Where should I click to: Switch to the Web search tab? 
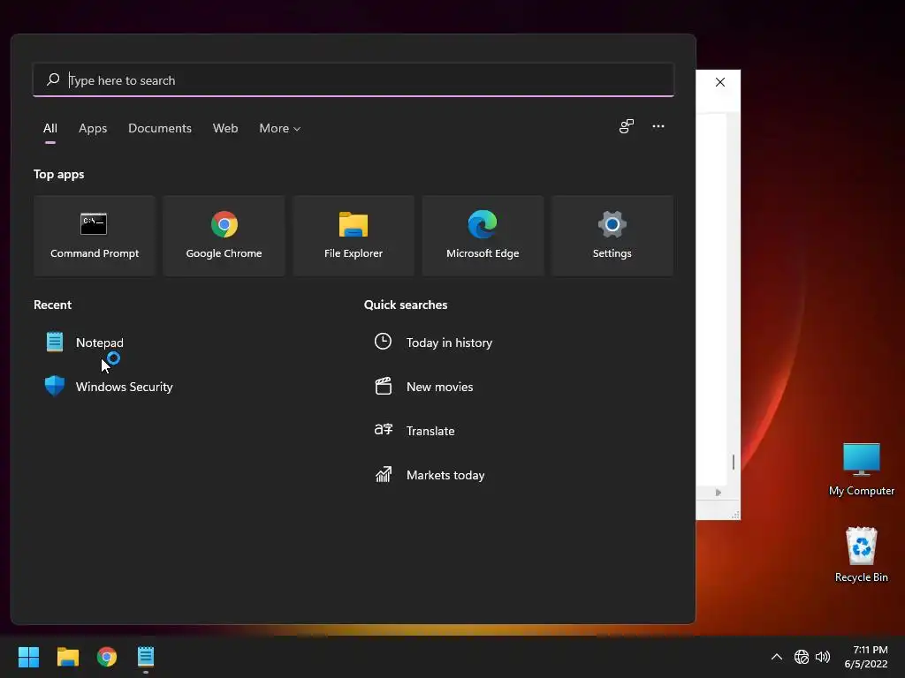point(225,128)
